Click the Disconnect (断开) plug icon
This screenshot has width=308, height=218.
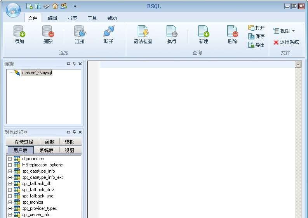pyautogui.click(x=109, y=31)
